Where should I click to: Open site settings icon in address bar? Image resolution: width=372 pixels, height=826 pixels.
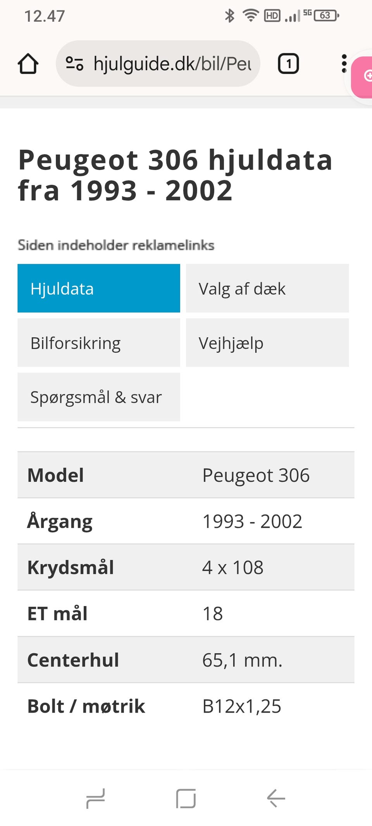pos(74,64)
